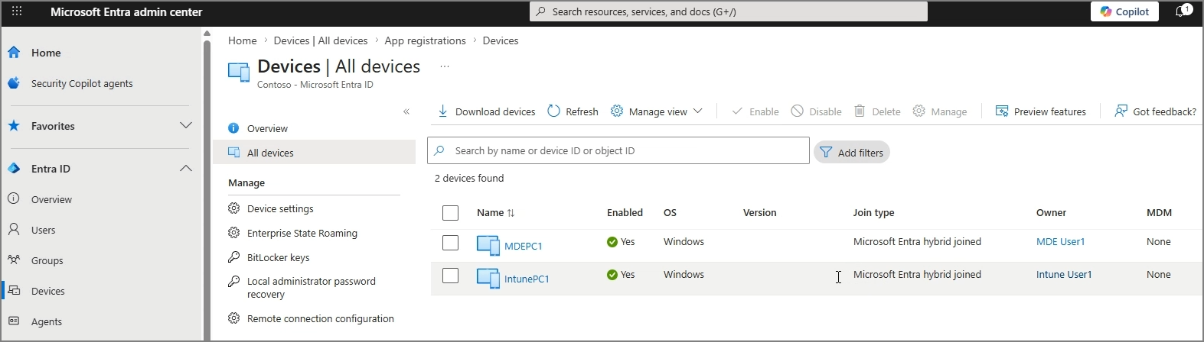Expand the Favorites section
1204x342 pixels.
[101, 126]
